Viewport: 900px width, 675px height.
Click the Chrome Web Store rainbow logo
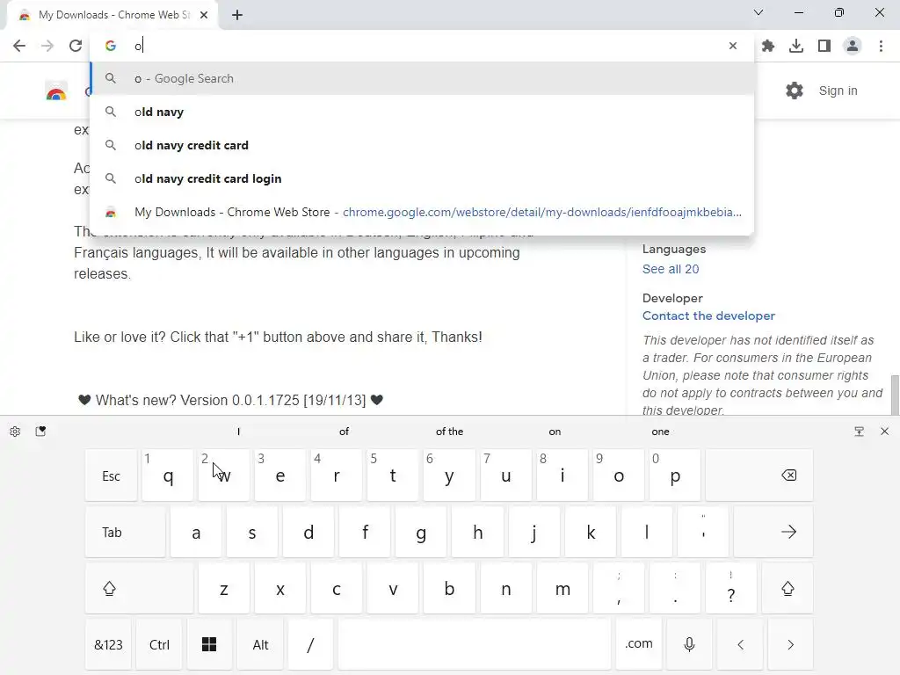click(x=56, y=91)
